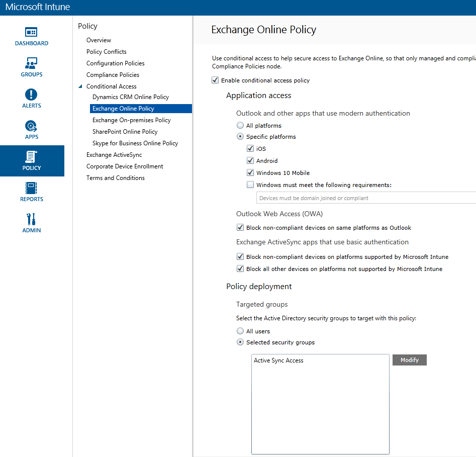Image resolution: width=476 pixels, height=457 pixels.
Task: Open Exchange On-premises Policy
Action: click(x=132, y=120)
